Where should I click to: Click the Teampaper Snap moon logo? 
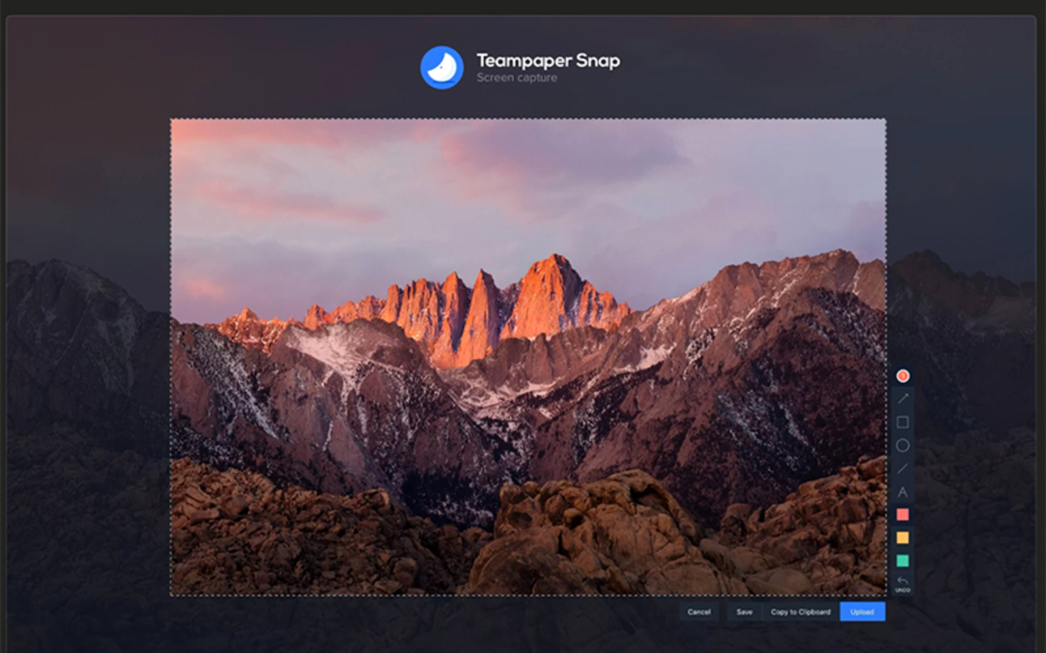click(x=442, y=67)
